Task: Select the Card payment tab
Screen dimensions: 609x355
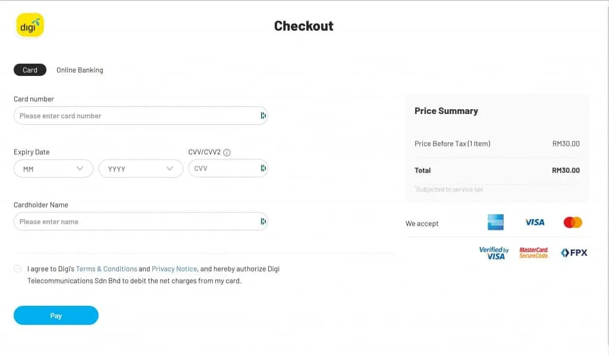Action: (x=30, y=70)
